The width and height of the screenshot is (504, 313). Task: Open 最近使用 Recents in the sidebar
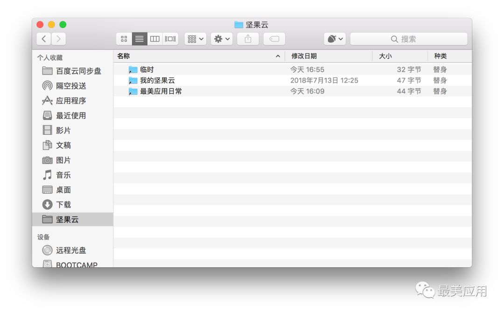click(73, 115)
